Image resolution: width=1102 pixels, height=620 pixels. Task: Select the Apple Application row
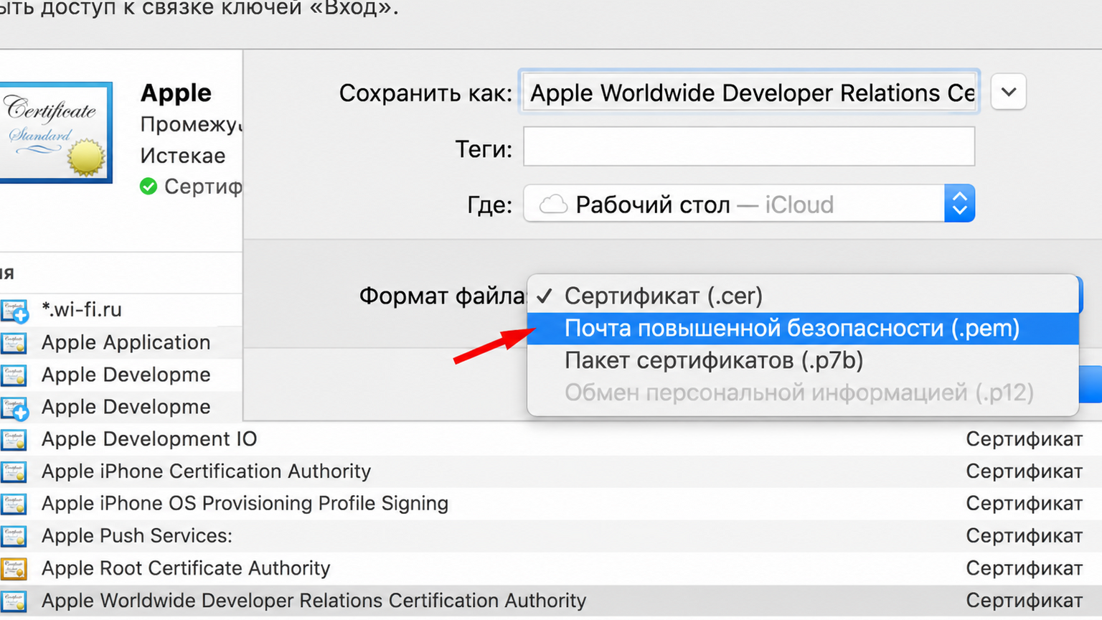pyautogui.click(x=121, y=342)
